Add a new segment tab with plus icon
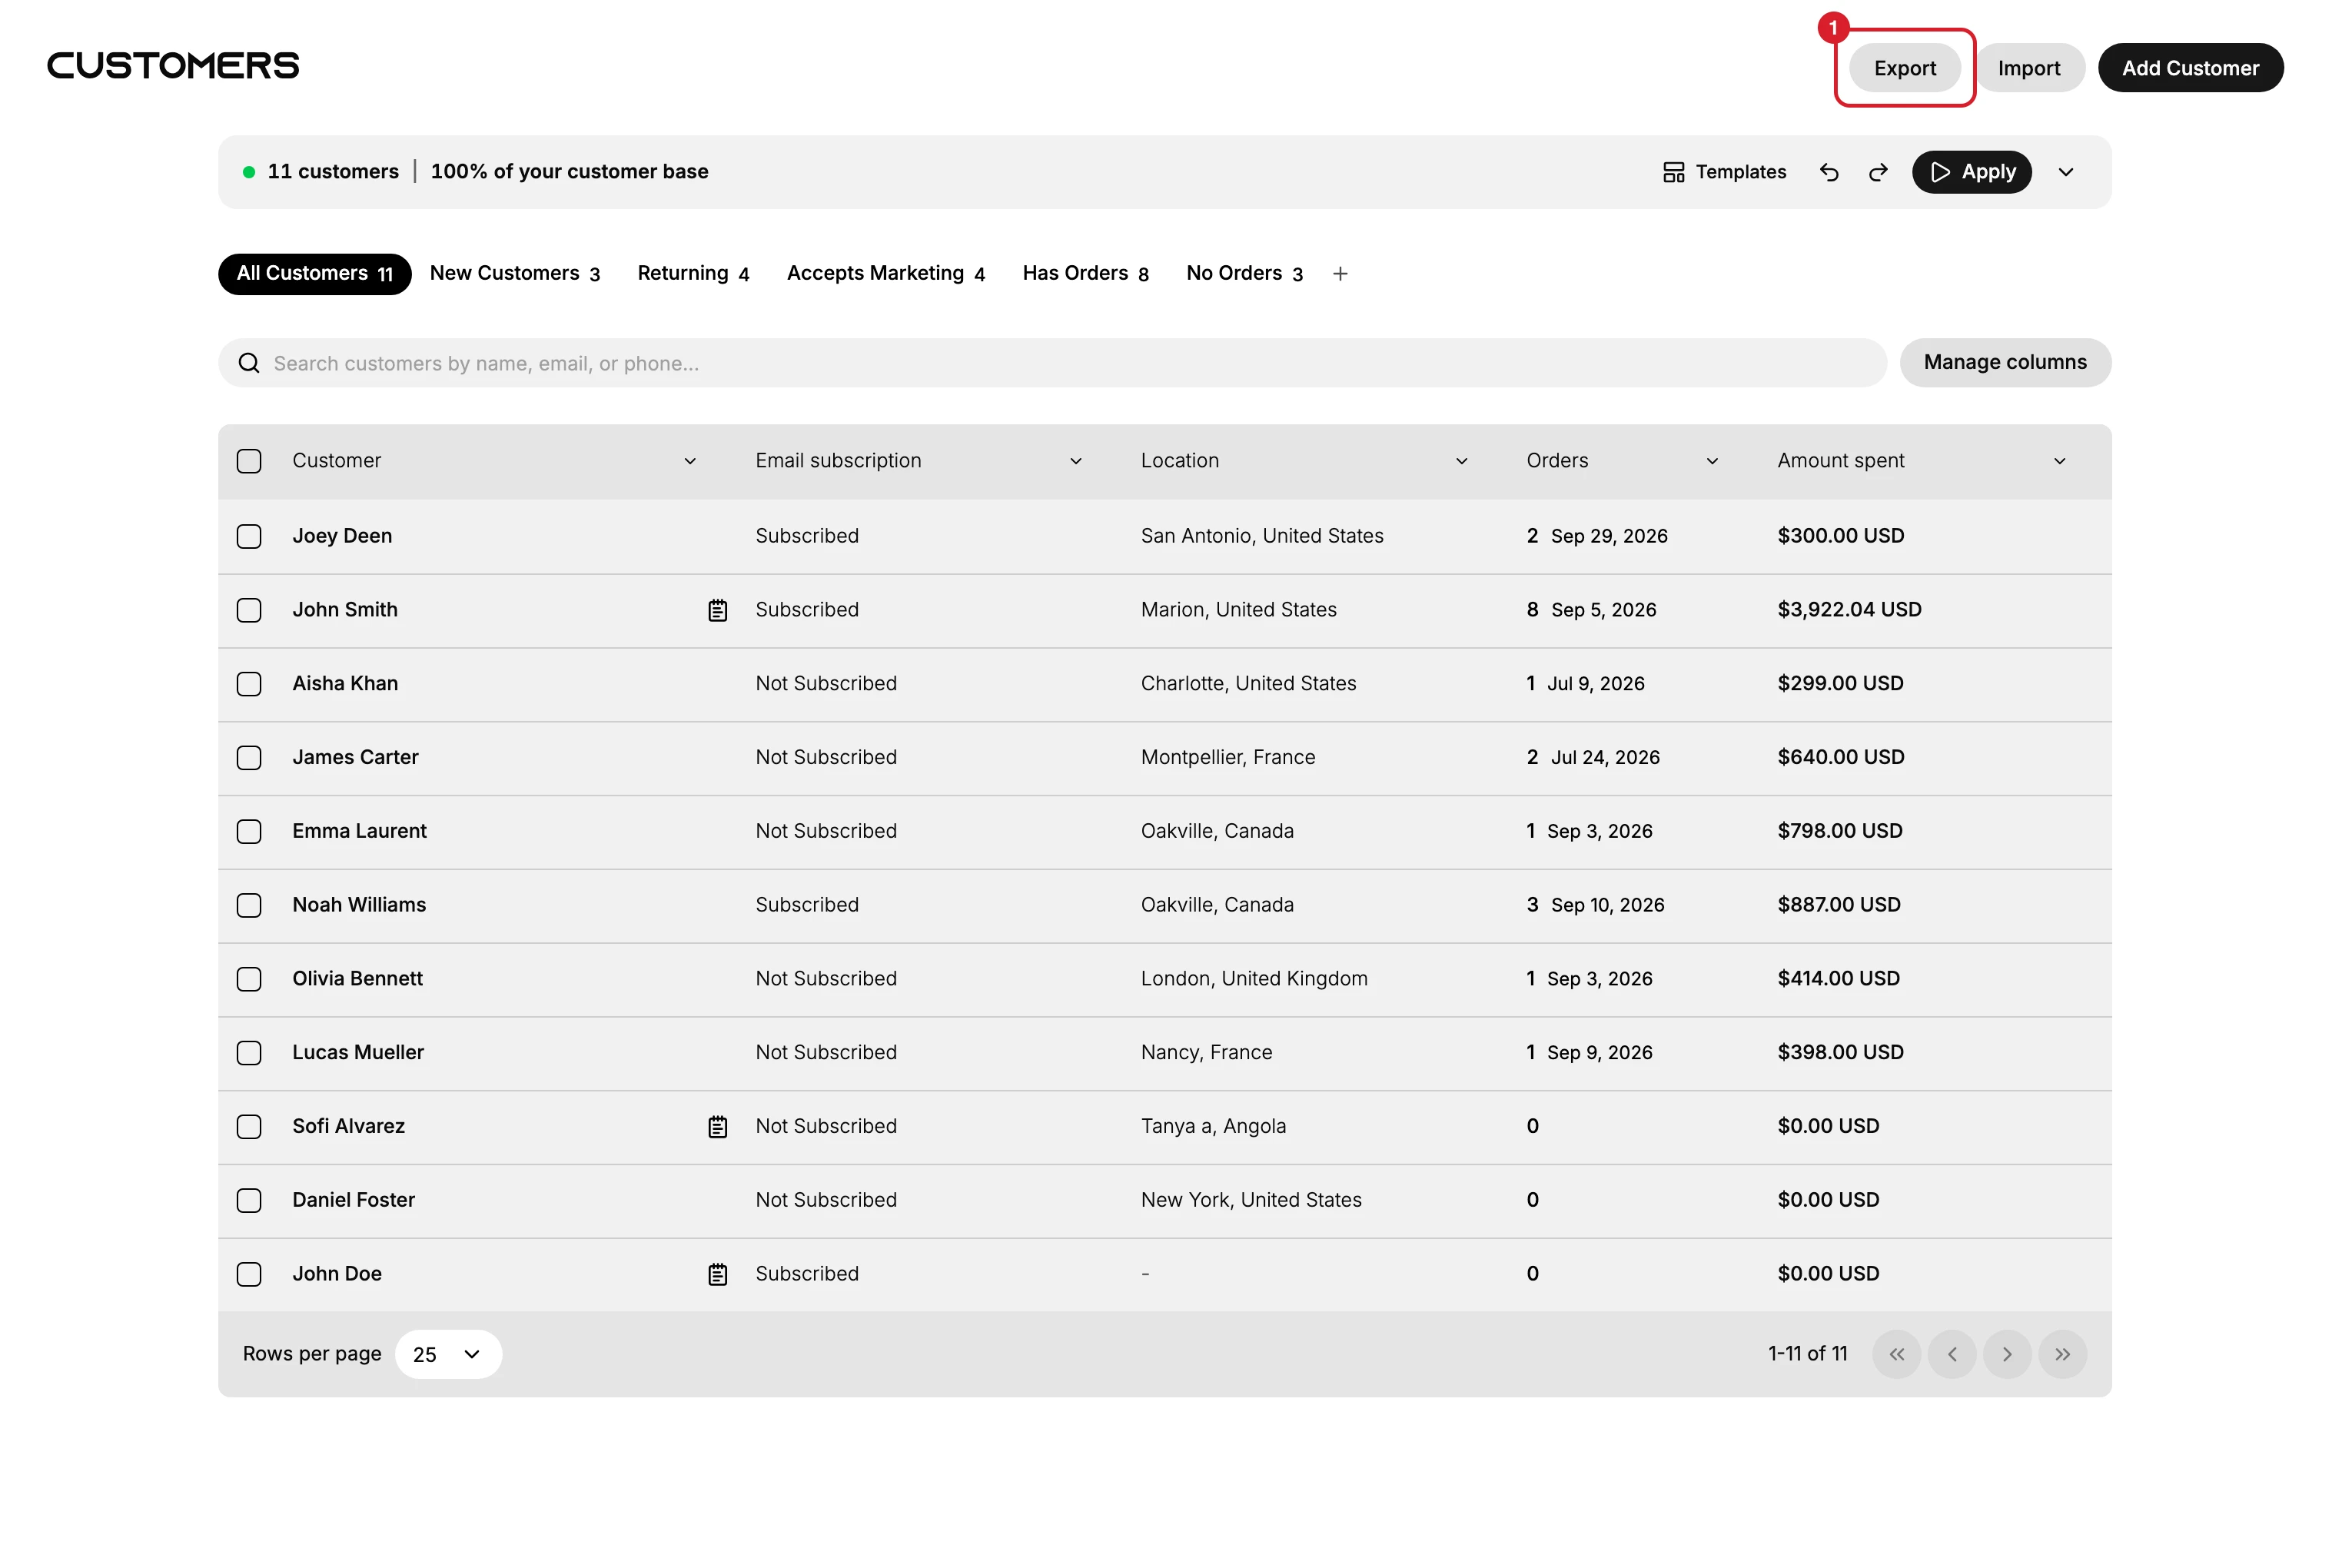2352x1568 pixels. click(x=1340, y=274)
